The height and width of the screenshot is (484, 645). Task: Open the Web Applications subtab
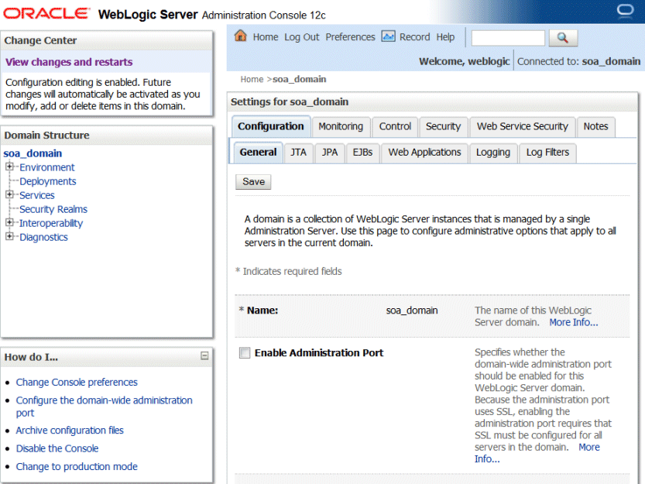point(424,153)
